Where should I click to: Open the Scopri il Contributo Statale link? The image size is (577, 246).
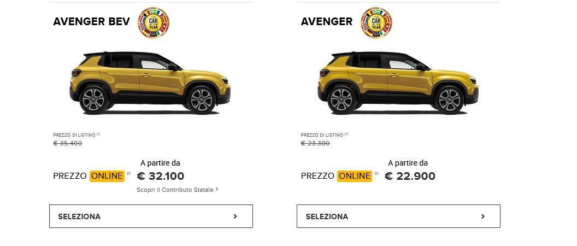[175, 190]
